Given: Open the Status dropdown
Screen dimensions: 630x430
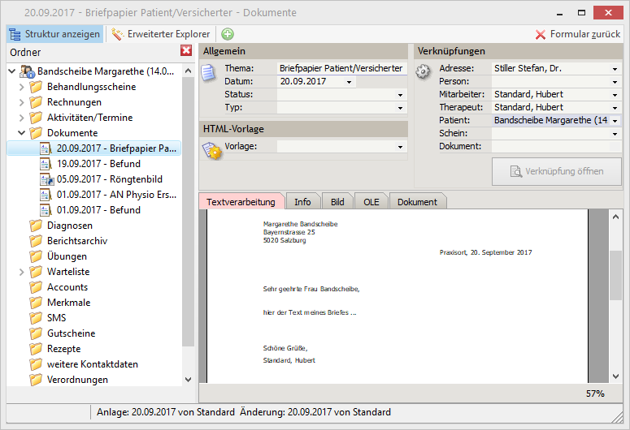Looking at the screenshot, I should point(400,95).
